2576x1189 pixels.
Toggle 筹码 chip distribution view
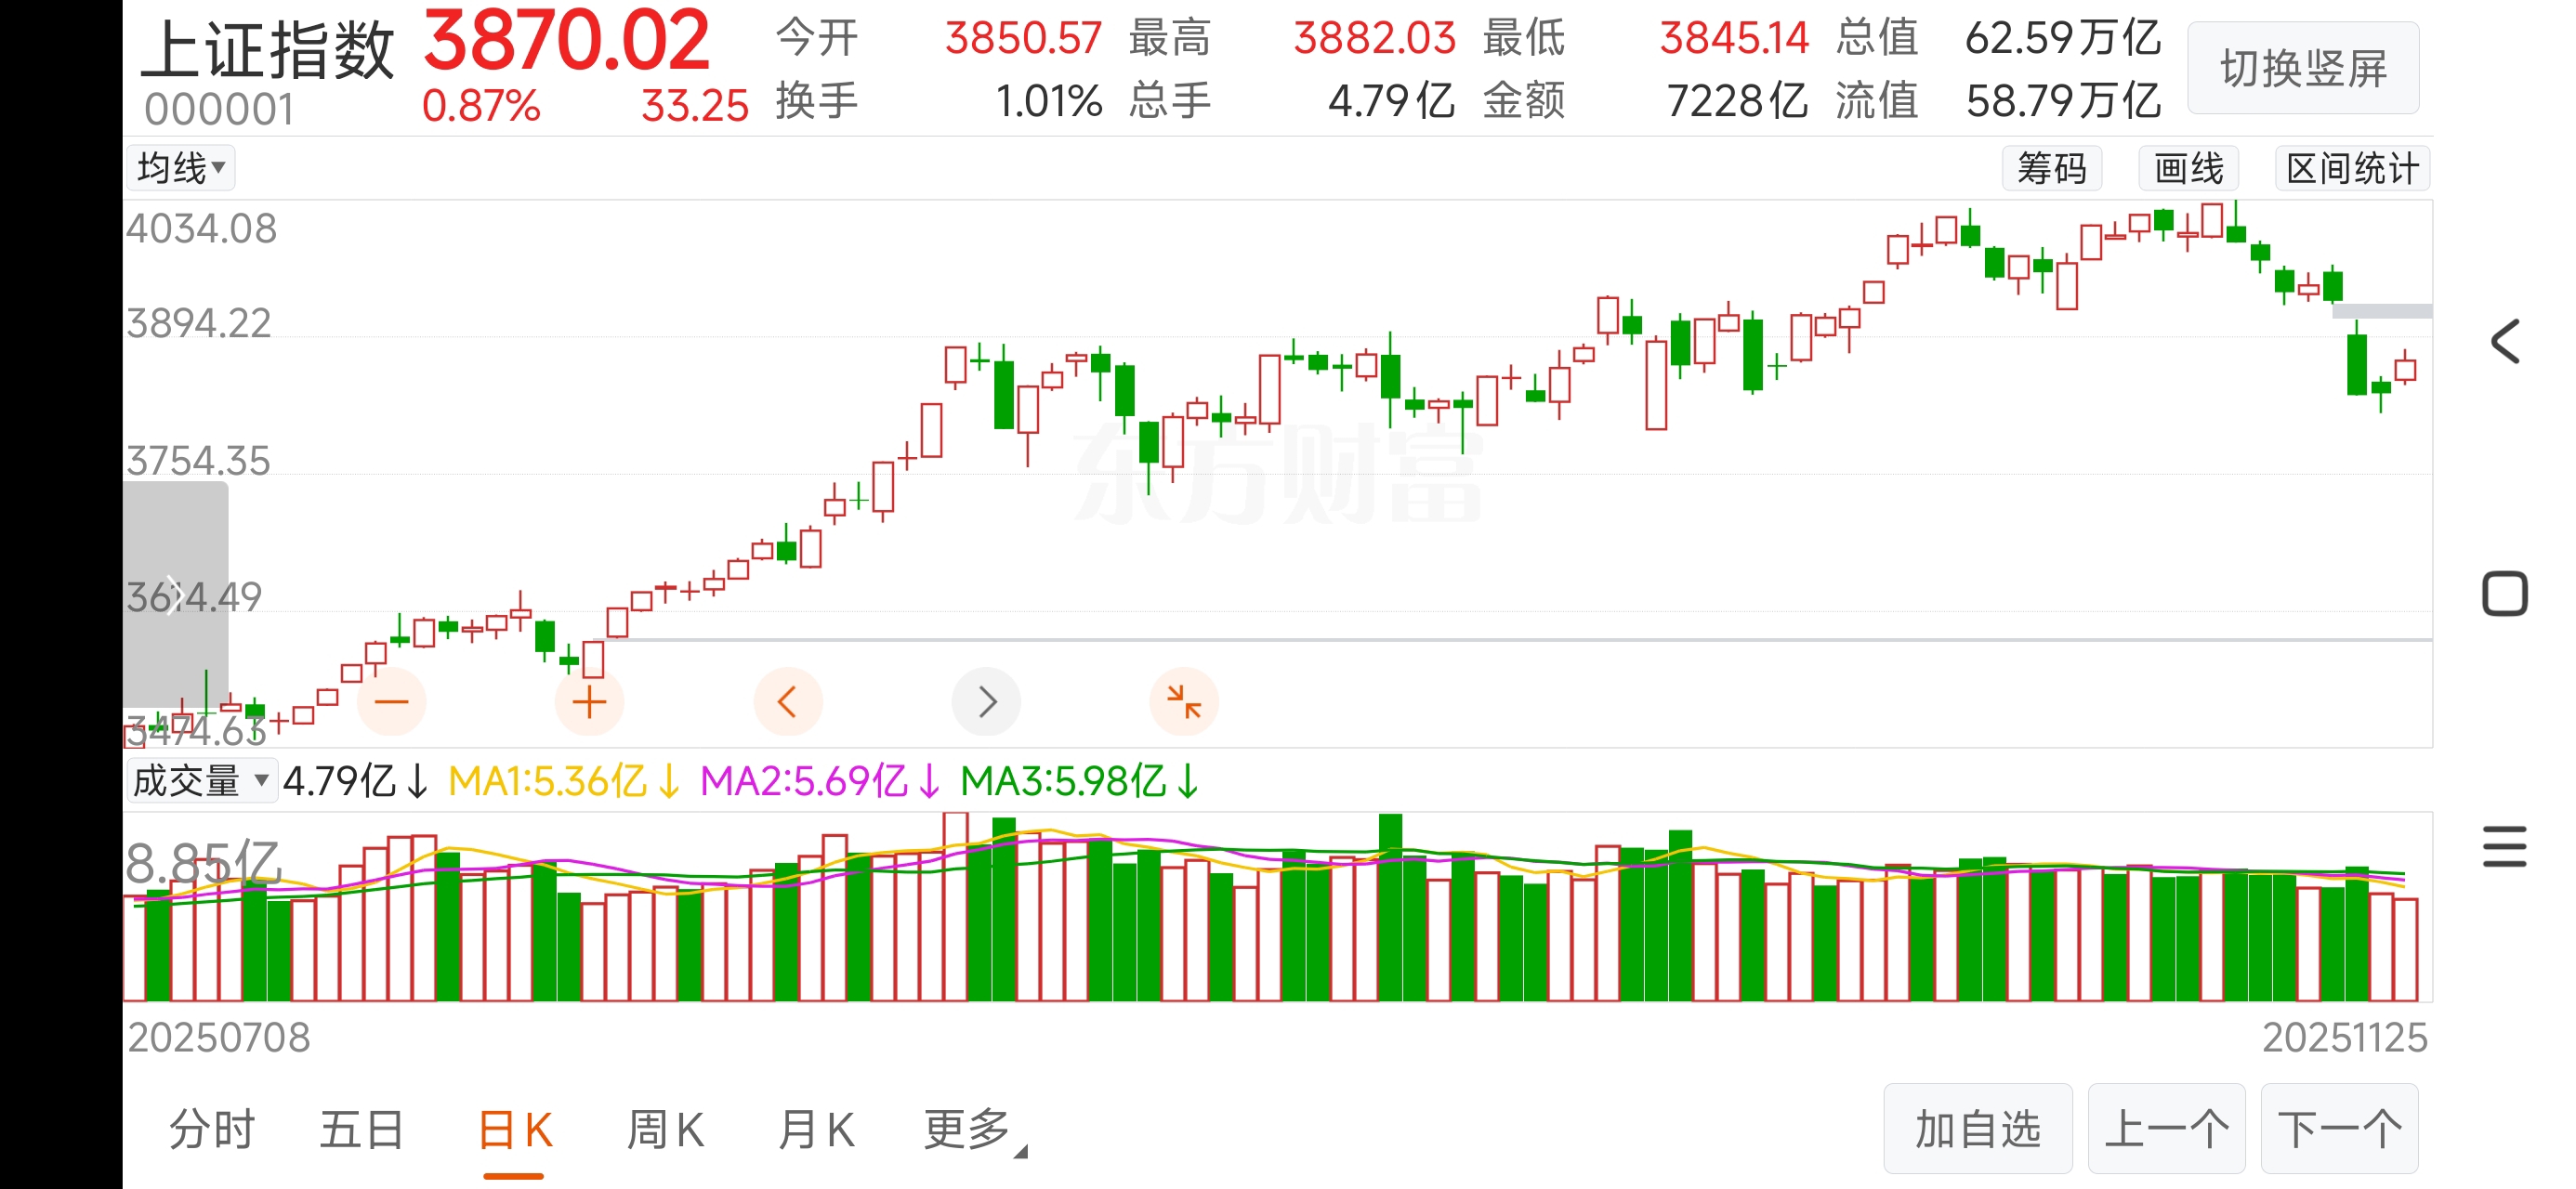point(2052,168)
